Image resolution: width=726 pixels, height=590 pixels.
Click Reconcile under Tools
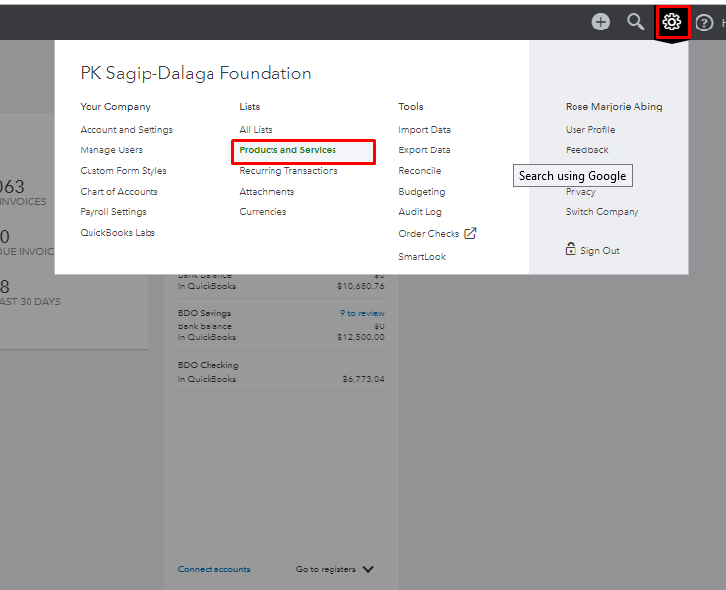point(420,171)
